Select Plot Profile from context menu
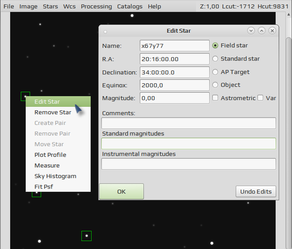292x249 pixels. 58,155
